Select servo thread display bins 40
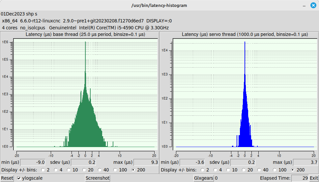The height and width of the screenshot is (182, 319). 259,170
